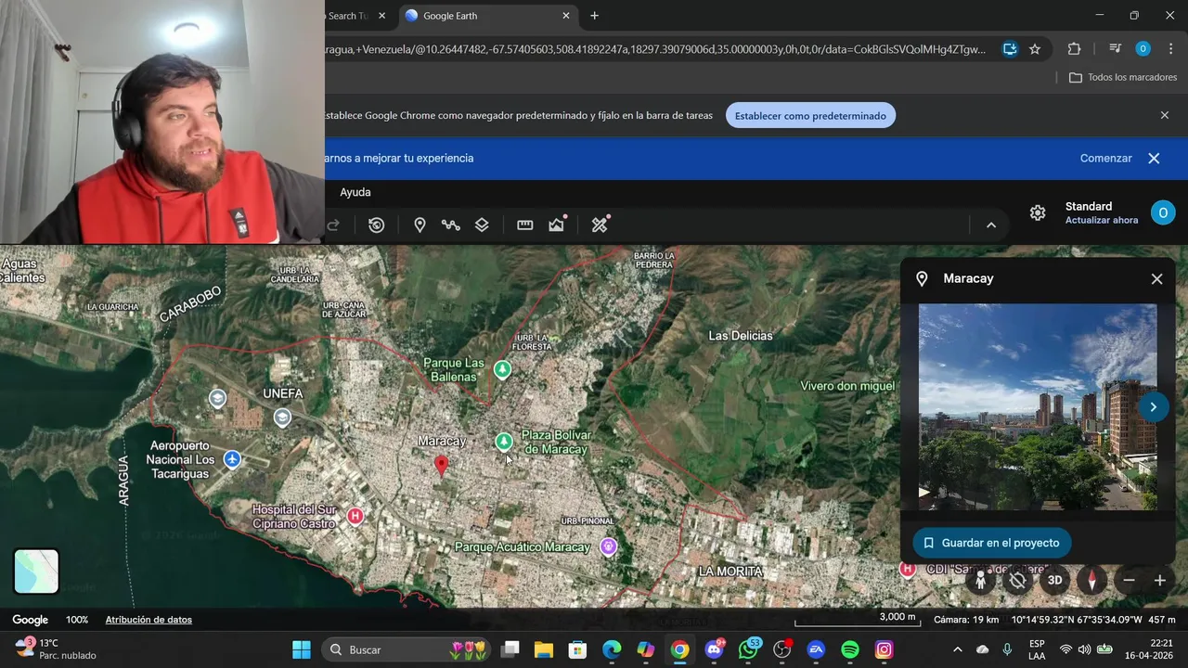Screen dimensions: 1188x668
Task: Click the Hospital del Sur marker
Action: click(355, 516)
